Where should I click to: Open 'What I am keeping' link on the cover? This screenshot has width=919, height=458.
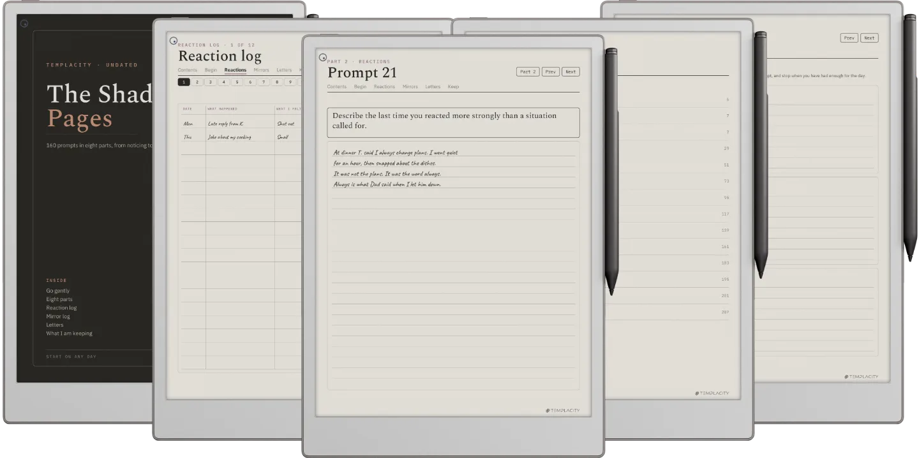tap(70, 334)
